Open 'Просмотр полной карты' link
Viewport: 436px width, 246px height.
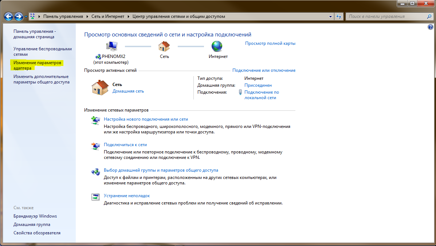[270, 43]
